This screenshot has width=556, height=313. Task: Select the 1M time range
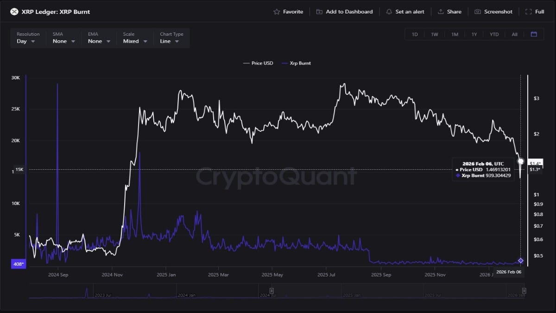point(455,34)
